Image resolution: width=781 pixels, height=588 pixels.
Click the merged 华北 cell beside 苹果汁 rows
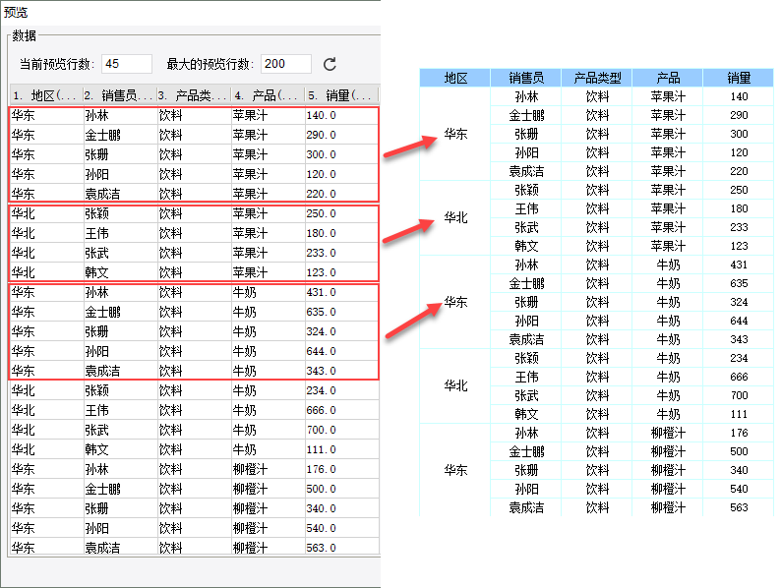click(455, 217)
